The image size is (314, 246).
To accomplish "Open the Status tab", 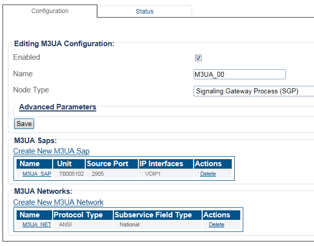I will coord(144,12).
